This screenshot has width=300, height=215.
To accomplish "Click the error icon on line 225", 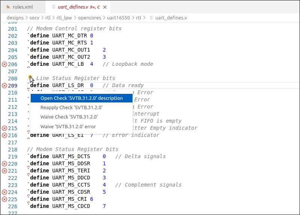I will tap(4, 199).
